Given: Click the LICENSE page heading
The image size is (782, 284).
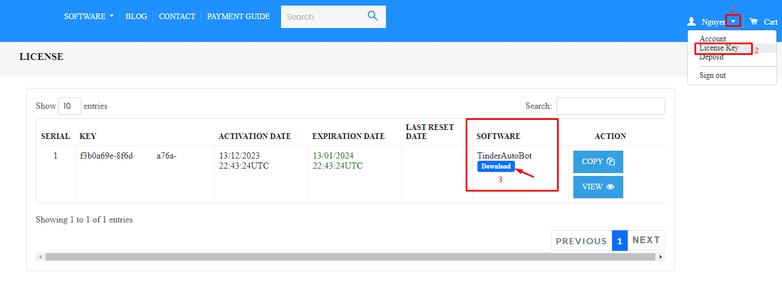Looking at the screenshot, I should (42, 57).
